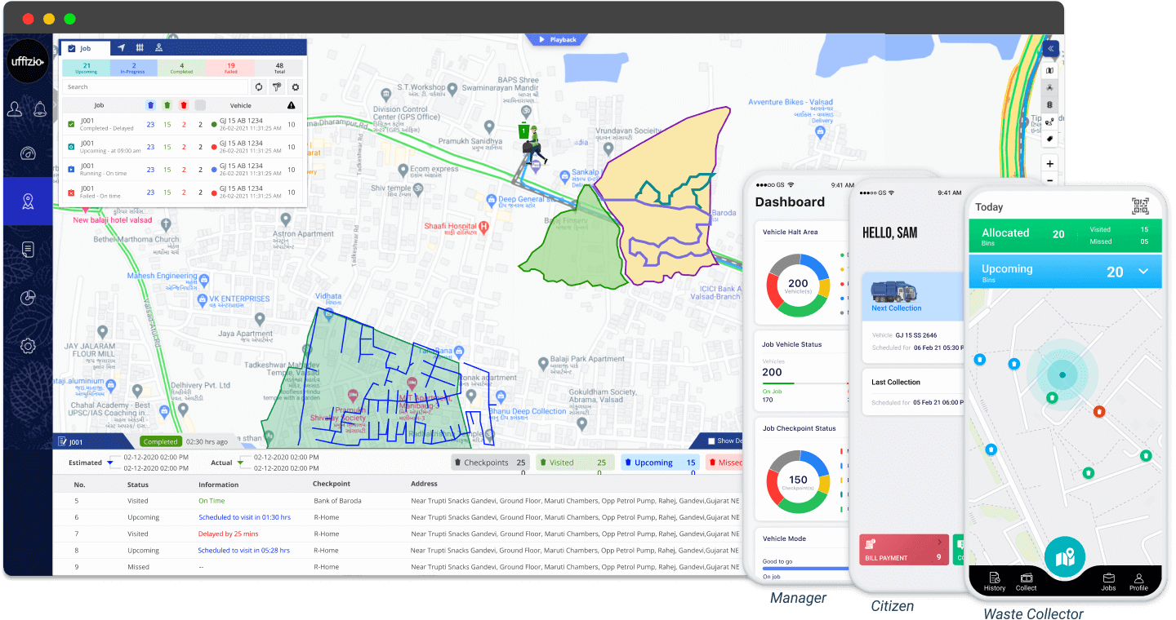Filter jobs by 4 Completed
The width and height of the screenshot is (1176, 620).
[181, 68]
